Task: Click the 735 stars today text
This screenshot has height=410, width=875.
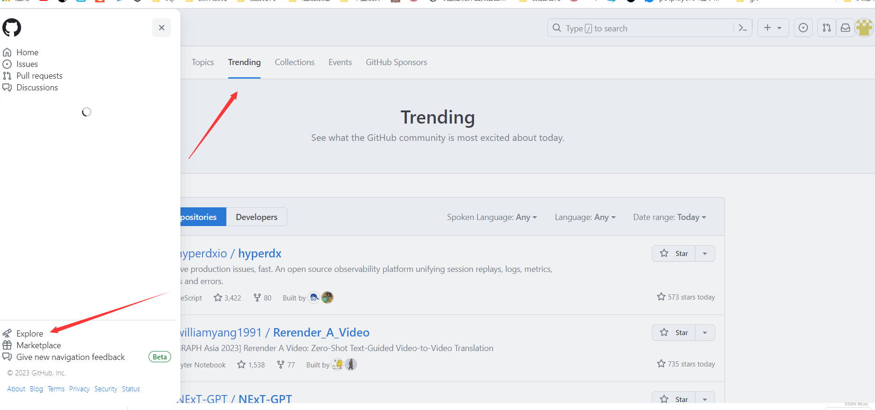Action: pyautogui.click(x=686, y=364)
